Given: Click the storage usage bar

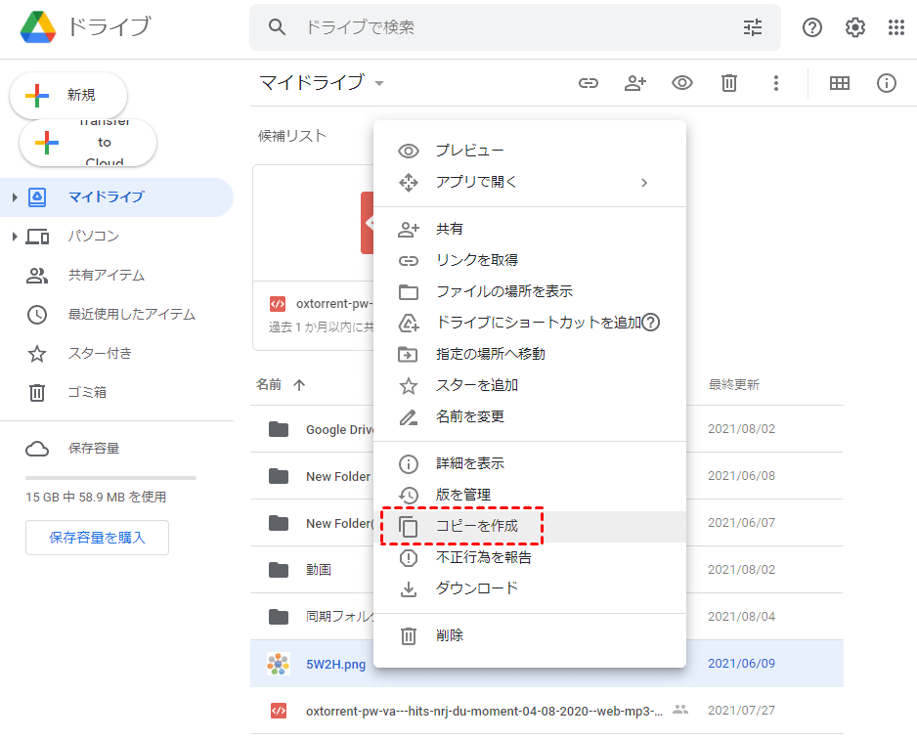Looking at the screenshot, I should (110, 478).
